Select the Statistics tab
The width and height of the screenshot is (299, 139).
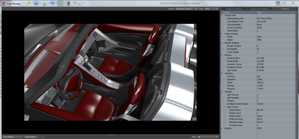point(285,9)
